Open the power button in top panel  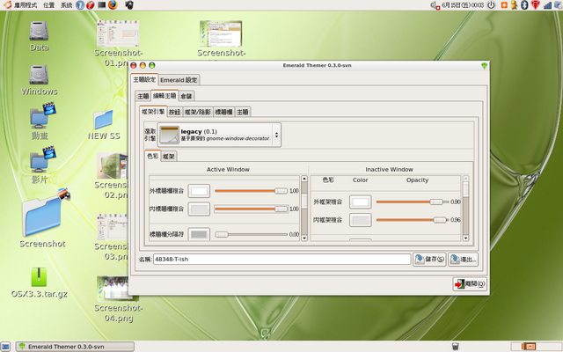(x=491, y=5)
